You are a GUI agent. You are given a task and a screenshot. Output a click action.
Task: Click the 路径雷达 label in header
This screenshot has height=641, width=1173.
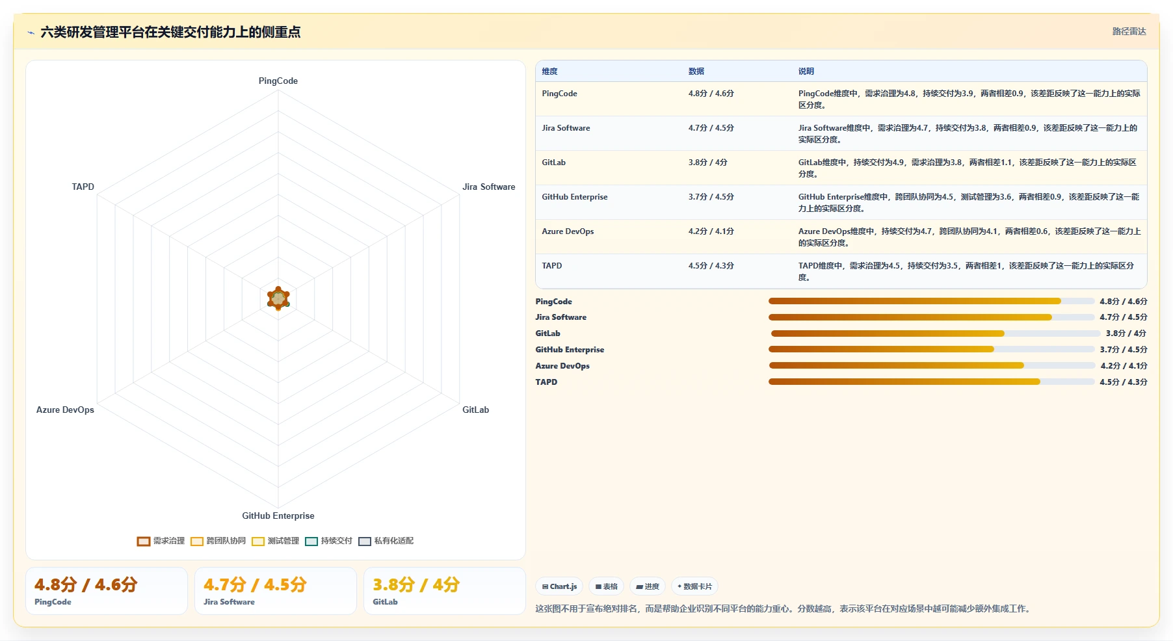click(x=1129, y=31)
